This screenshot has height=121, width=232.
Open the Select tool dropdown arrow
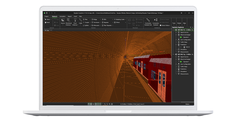click(x=51, y=20)
